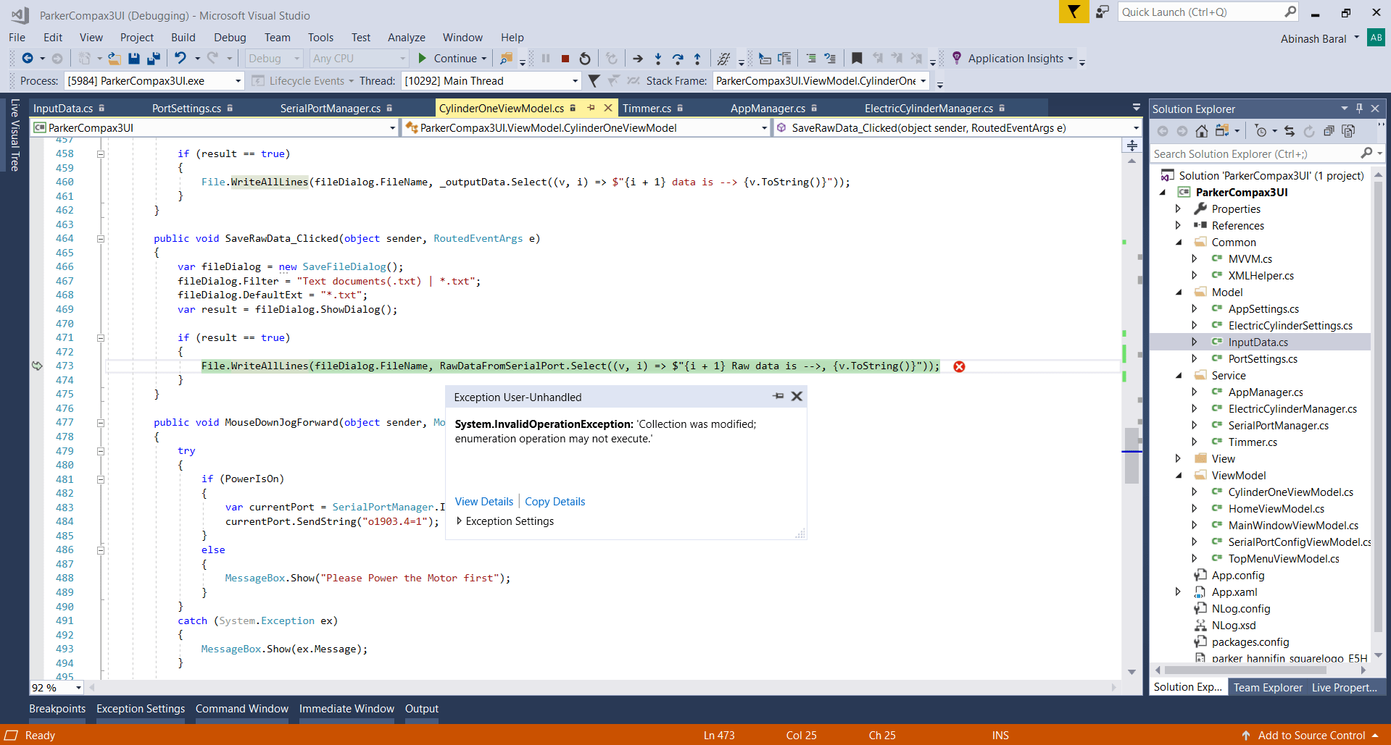Click the Quick Launch search field
Image resolution: width=1391 pixels, height=745 pixels.
tap(1208, 12)
